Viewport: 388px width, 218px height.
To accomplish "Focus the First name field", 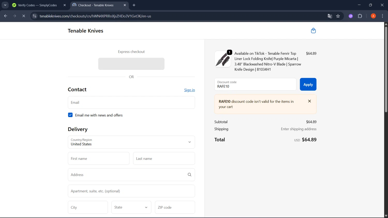I will pos(99,159).
